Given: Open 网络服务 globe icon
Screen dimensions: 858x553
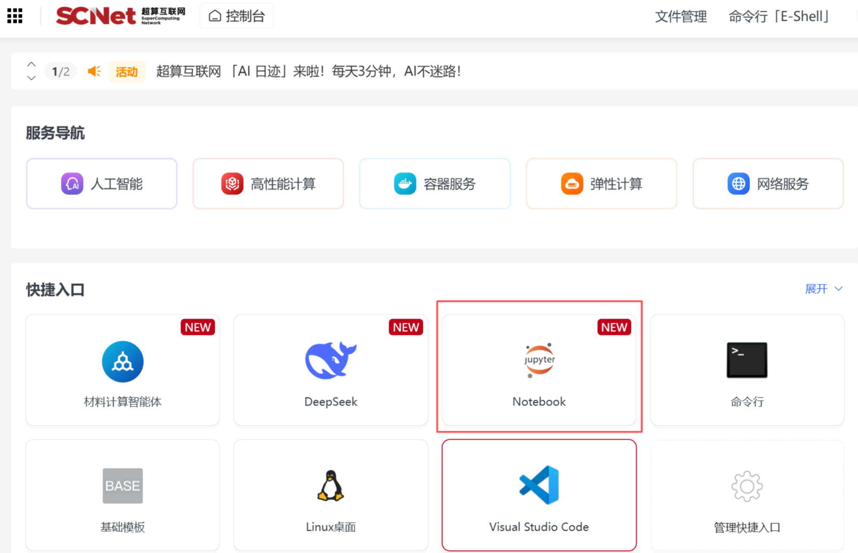Looking at the screenshot, I should click(738, 184).
